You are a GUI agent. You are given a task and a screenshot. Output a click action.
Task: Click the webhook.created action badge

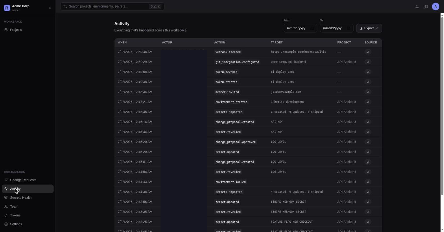228,52
